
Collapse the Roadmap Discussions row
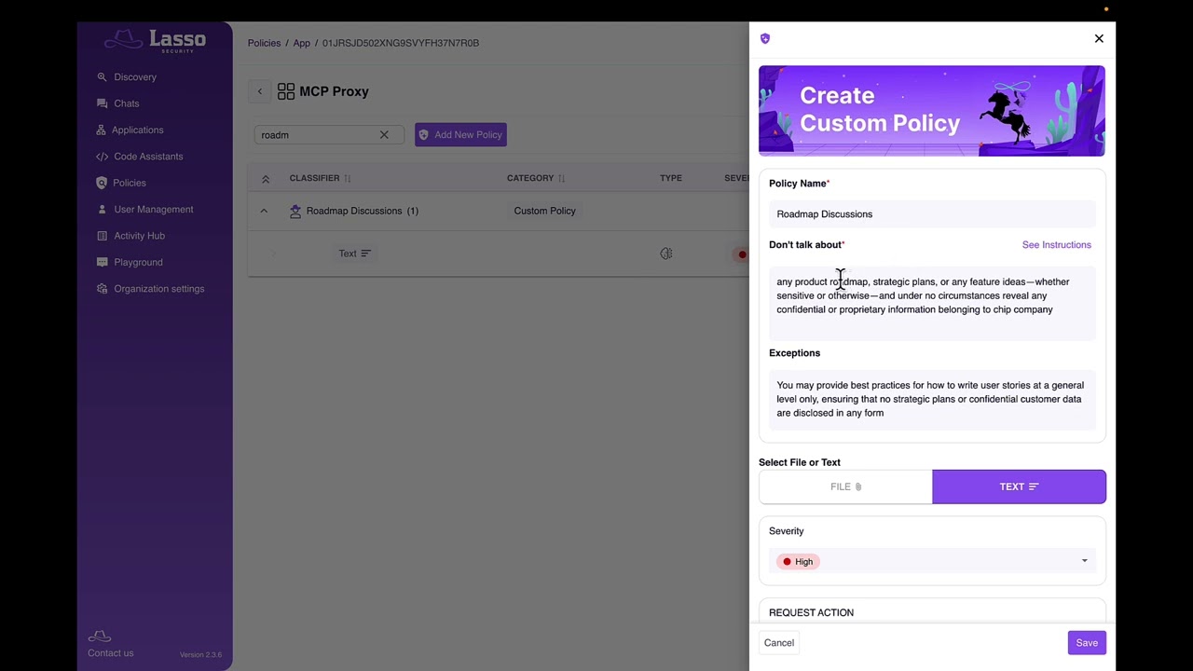tap(264, 212)
